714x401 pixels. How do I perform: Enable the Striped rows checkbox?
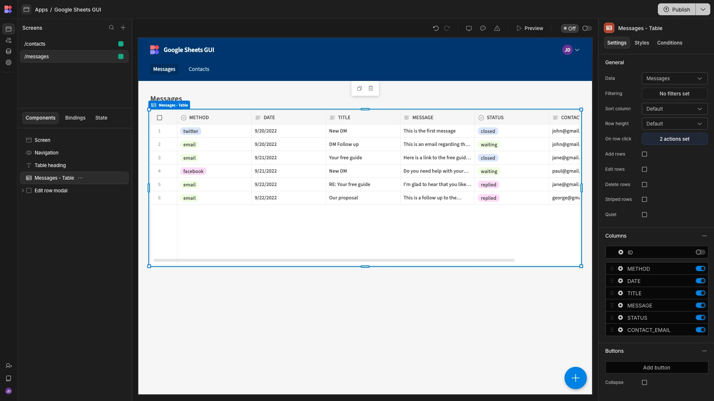644,199
